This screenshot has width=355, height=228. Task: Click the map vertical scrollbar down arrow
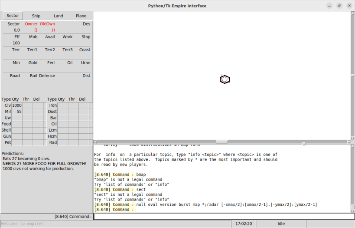pyautogui.click(x=353, y=138)
